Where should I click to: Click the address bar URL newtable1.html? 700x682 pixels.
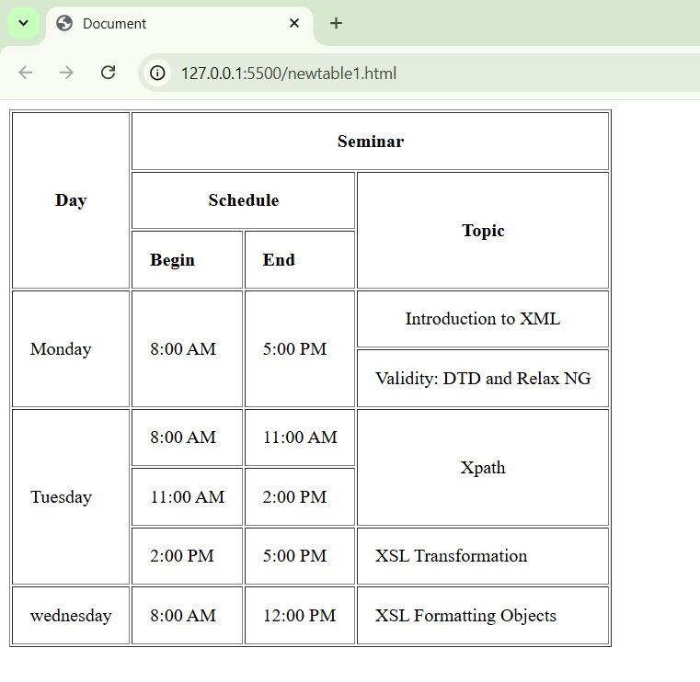289,74
